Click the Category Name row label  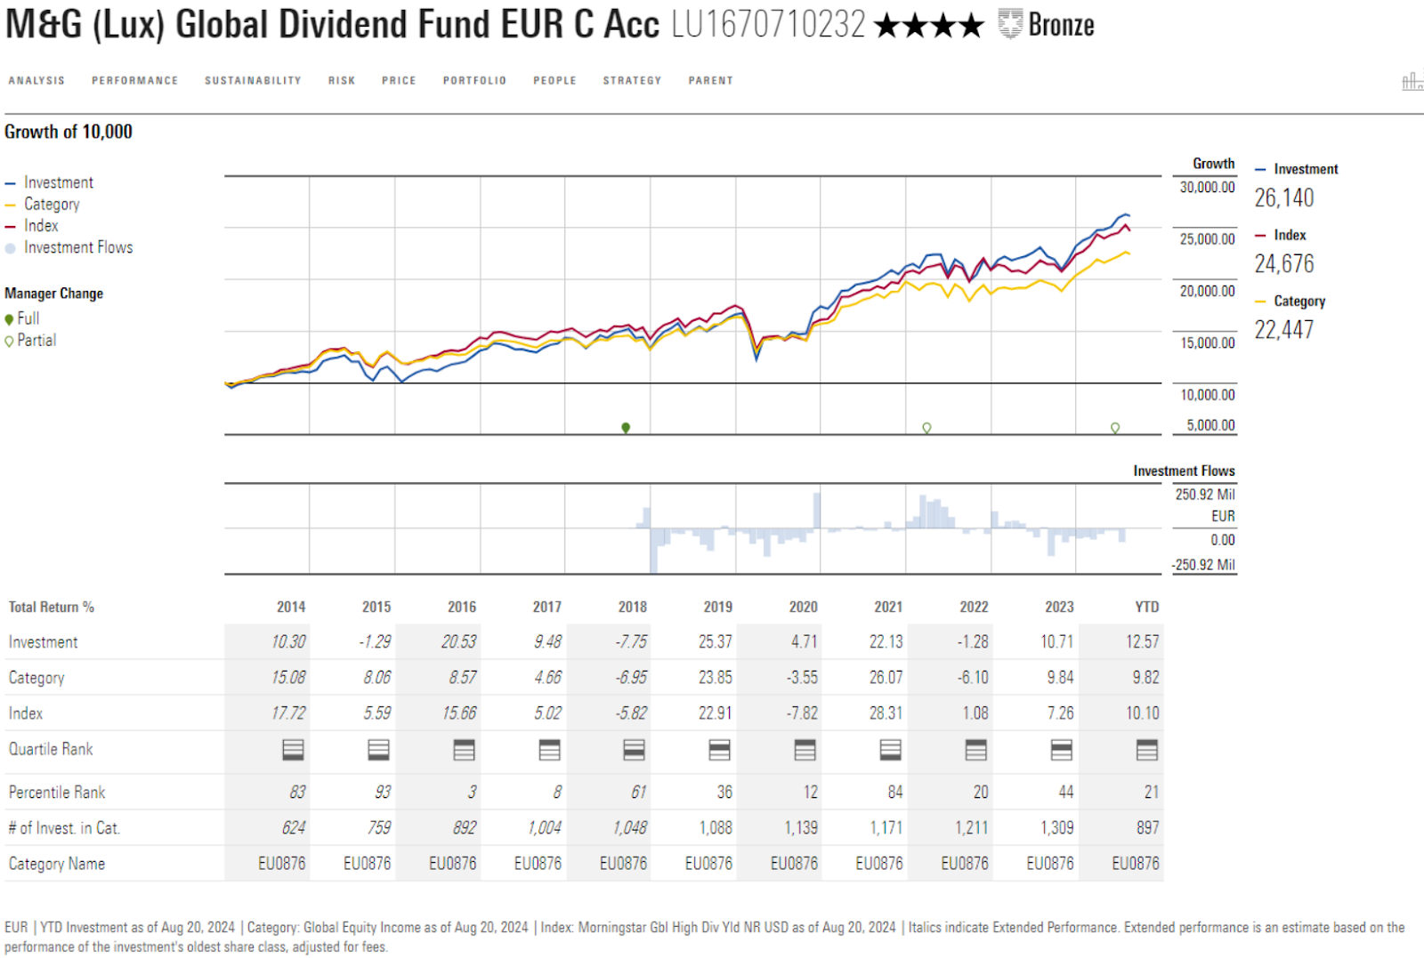[57, 864]
